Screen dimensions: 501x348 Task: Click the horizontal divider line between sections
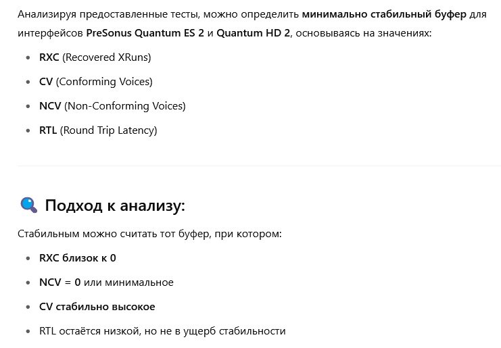259,166
